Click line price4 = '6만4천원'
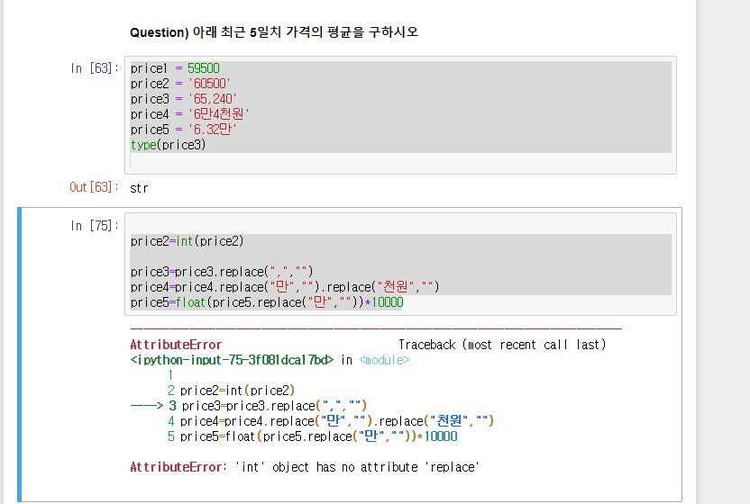750x504 pixels. click(190, 114)
